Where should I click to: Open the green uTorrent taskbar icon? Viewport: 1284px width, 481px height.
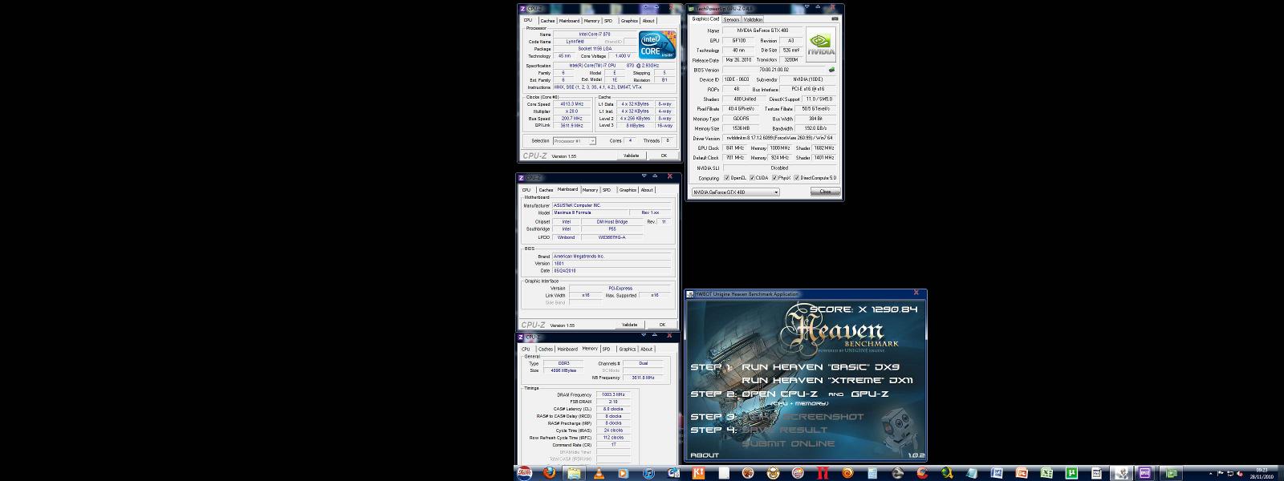[1071, 473]
